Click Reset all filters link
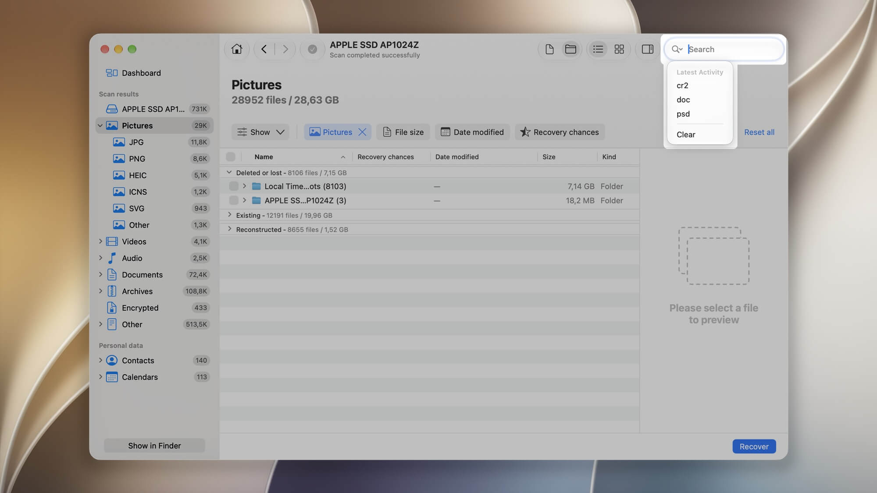 (x=759, y=132)
